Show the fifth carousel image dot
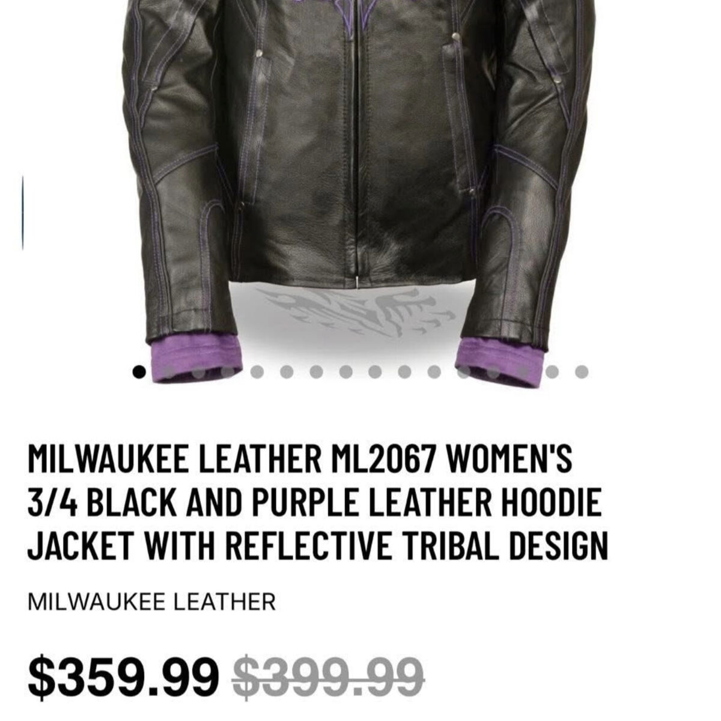This screenshot has height=721, width=721. click(257, 372)
